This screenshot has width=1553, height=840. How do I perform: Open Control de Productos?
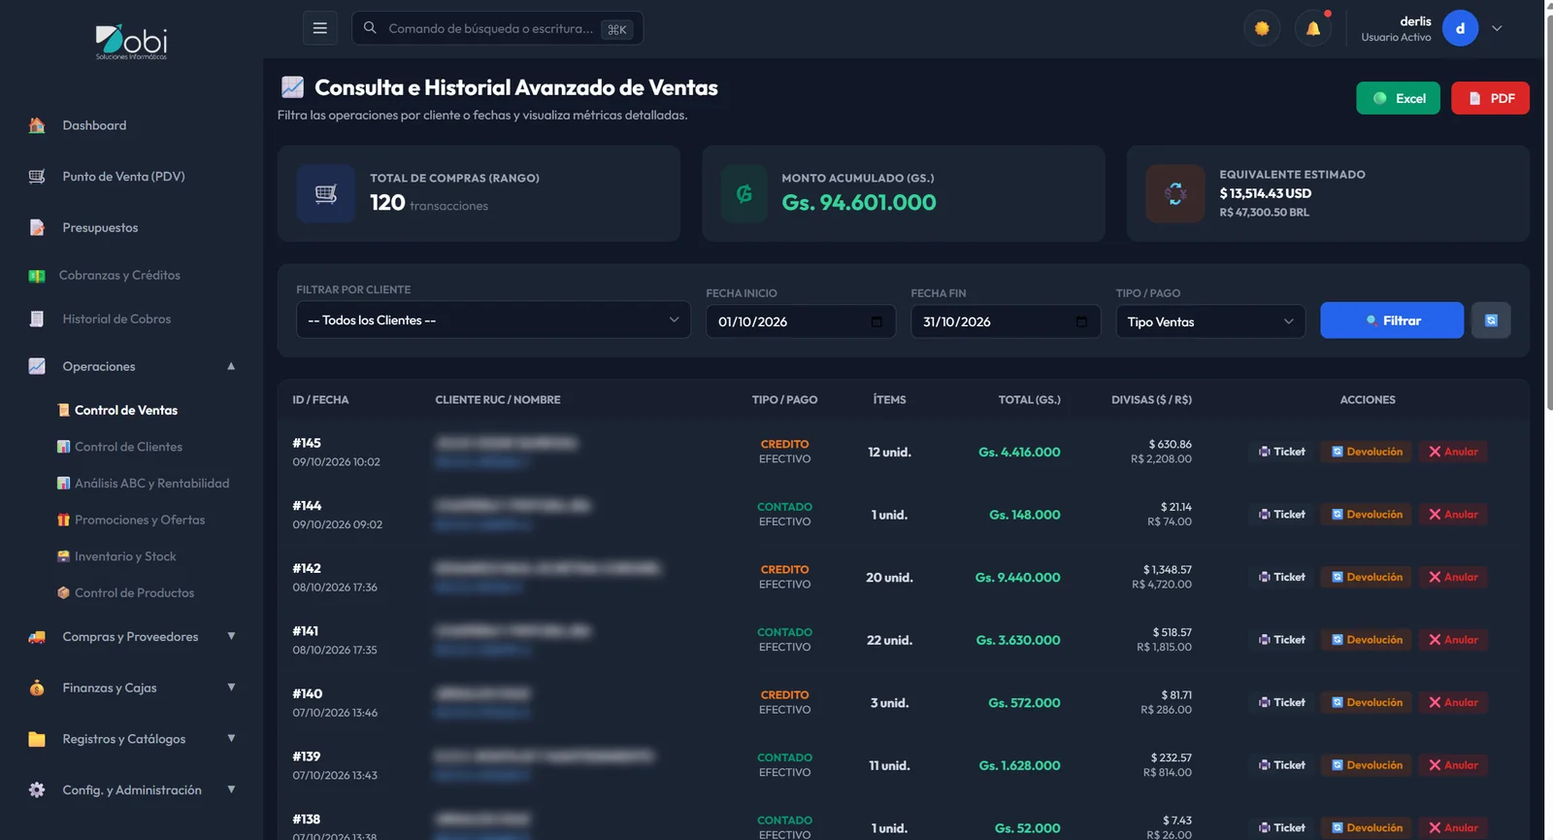[x=134, y=592]
